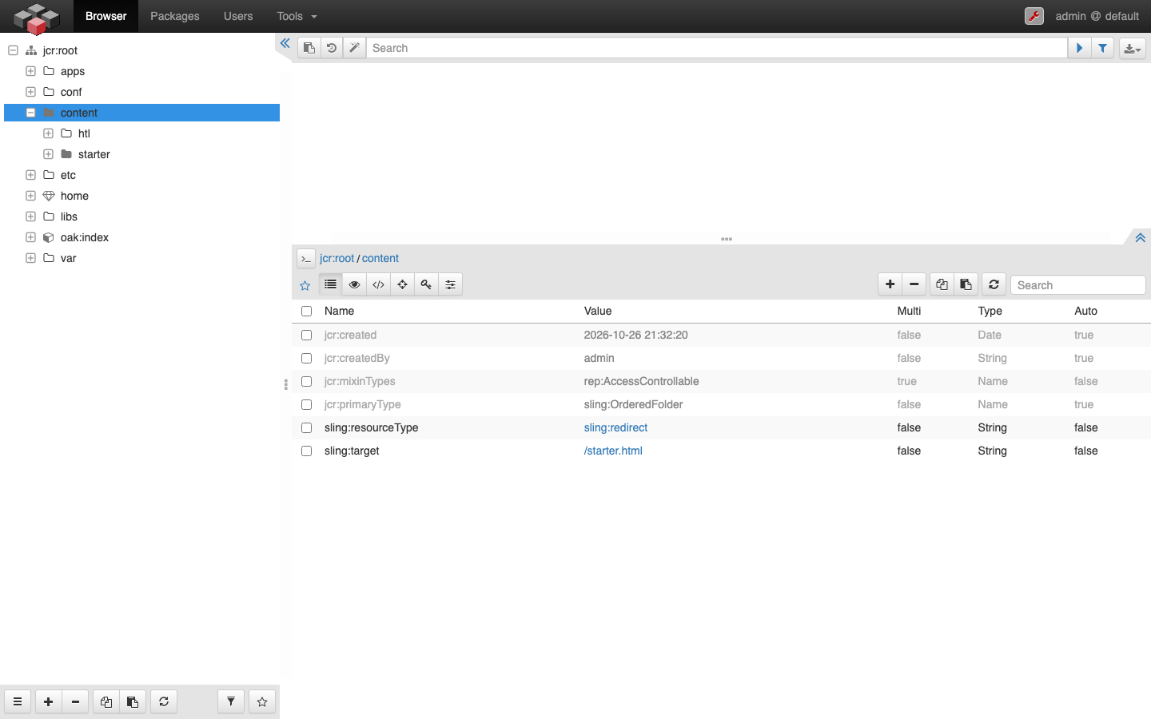Screen dimensions: 1151x719
Task: Refresh the tree view
Action: pyautogui.click(x=164, y=701)
